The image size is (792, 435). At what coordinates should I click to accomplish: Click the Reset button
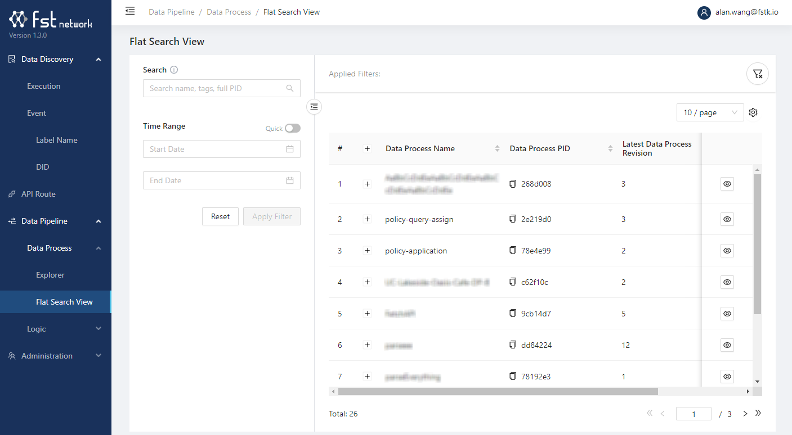pos(220,216)
